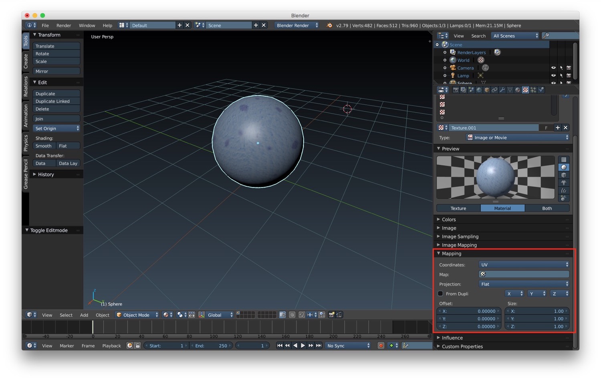Screen dimensions: 601x380
Task: Open the World properties tab (globe icon)
Action: 479,90
